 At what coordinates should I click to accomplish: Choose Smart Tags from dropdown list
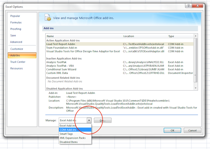click(x=75, y=134)
